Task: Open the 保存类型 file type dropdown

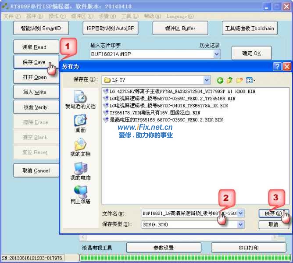Action: (240, 224)
